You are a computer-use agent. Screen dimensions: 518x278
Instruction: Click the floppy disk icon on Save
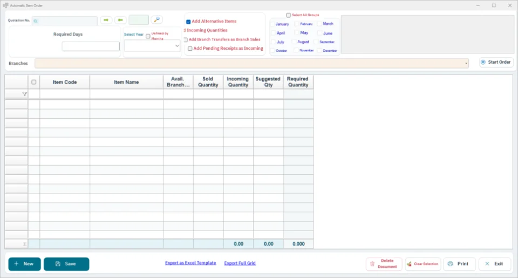pos(58,264)
